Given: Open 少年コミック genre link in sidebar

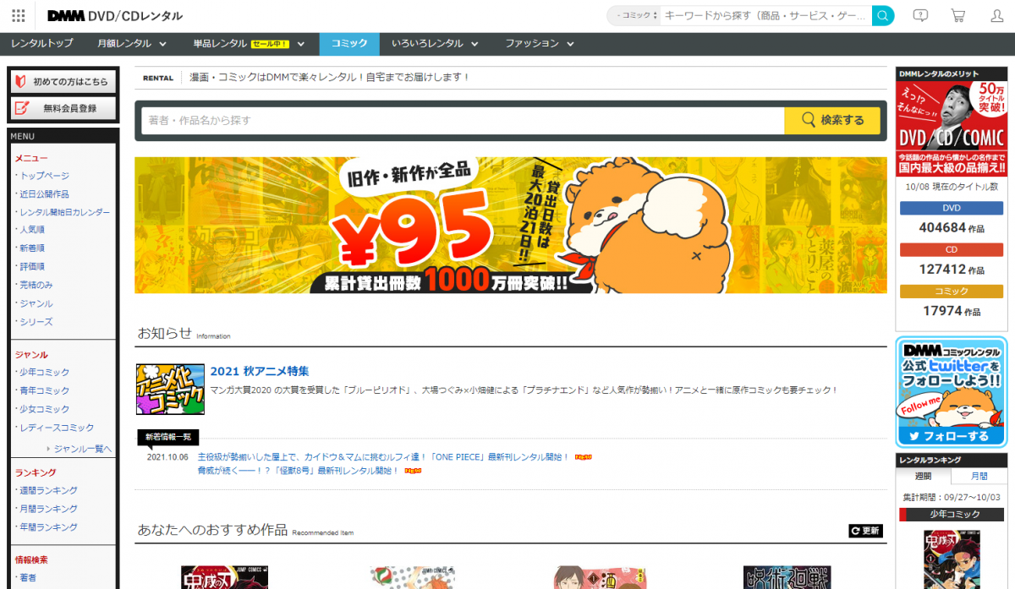Looking at the screenshot, I should point(45,373).
